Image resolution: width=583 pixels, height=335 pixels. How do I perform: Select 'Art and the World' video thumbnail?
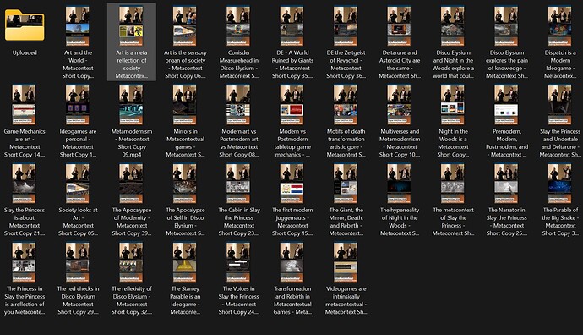[78, 25]
